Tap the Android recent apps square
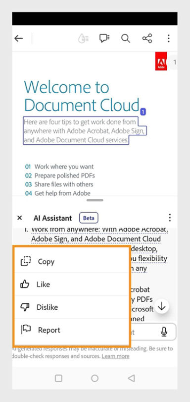 (59, 378)
